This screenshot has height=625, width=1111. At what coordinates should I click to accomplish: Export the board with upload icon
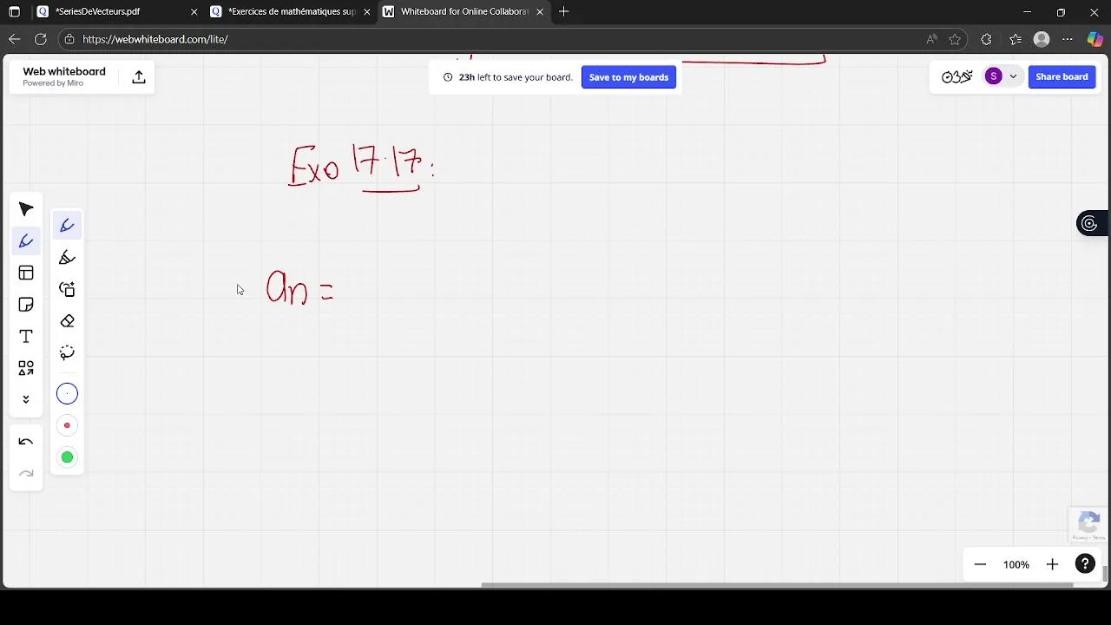[138, 77]
